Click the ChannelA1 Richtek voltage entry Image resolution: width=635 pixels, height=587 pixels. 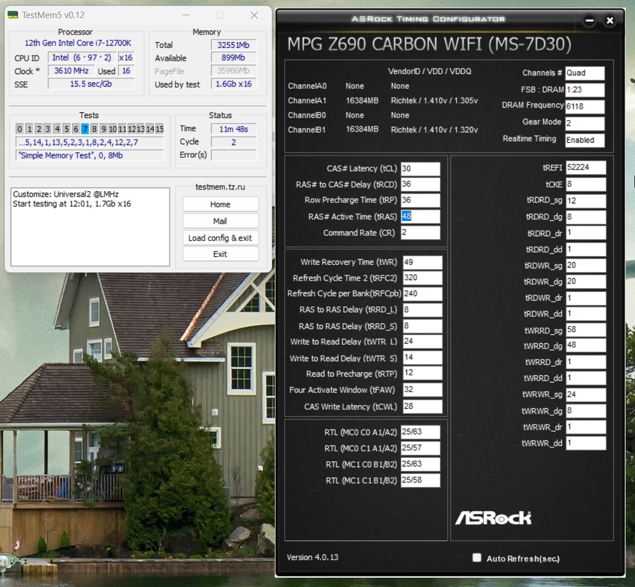(434, 101)
